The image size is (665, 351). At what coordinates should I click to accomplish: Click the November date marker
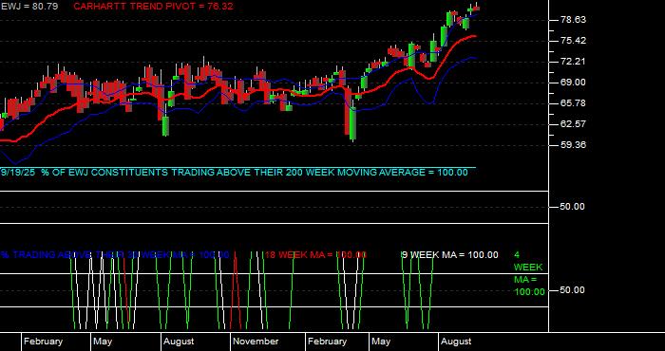256,342
